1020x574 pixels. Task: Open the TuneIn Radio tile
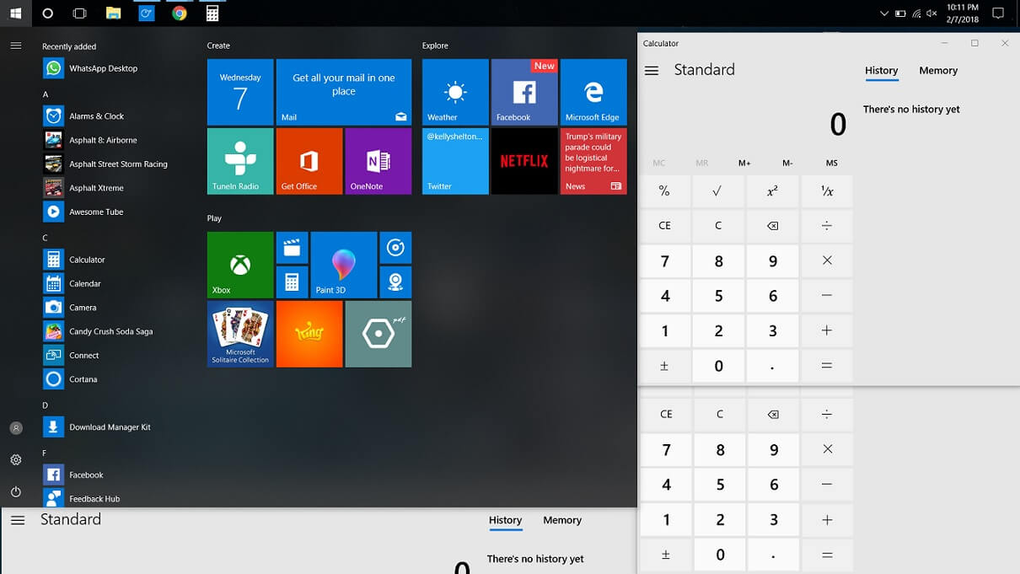240,161
